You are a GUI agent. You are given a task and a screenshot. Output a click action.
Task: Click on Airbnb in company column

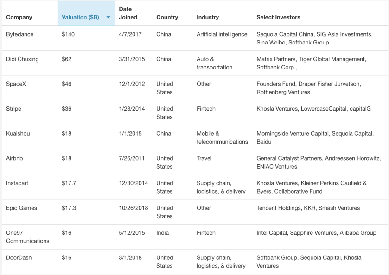[x=14, y=158]
